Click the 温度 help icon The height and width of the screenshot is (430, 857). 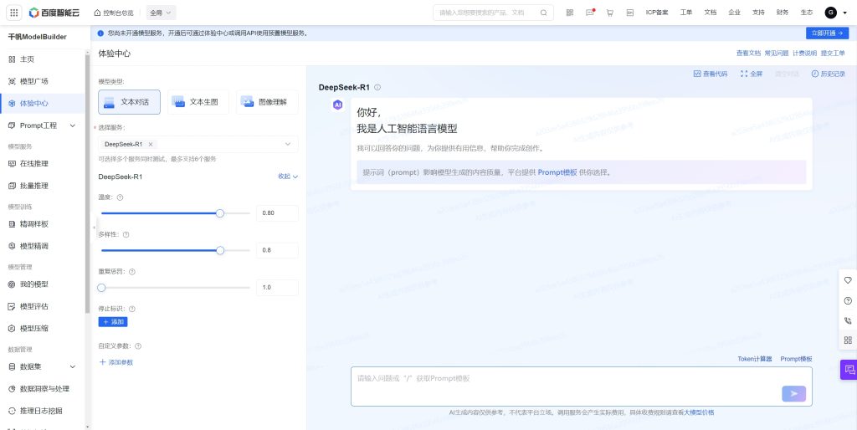[121, 197]
